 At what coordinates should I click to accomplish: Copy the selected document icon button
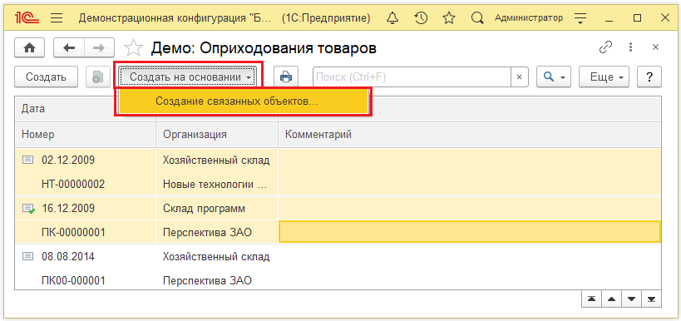click(x=97, y=77)
